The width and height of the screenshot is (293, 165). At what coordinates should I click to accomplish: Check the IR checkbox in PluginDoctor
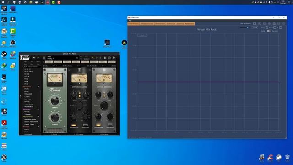281,27
